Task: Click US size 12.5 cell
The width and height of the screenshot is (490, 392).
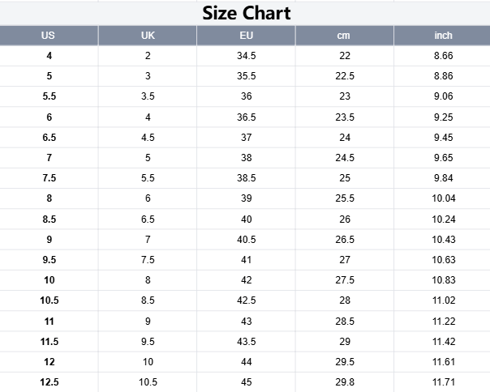Action: (49, 381)
